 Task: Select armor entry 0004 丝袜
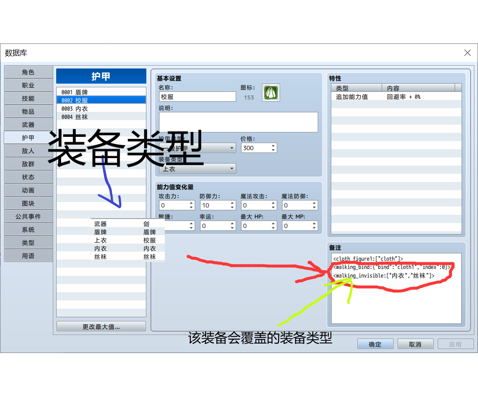[101, 117]
